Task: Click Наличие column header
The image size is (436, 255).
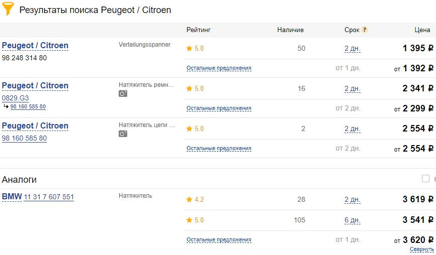Action: click(290, 30)
